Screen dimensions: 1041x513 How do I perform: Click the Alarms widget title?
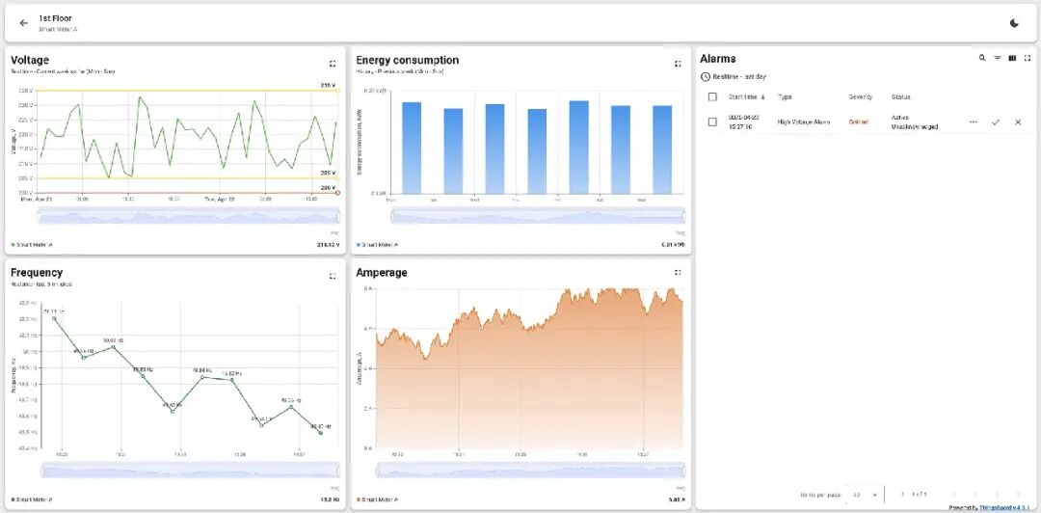tap(718, 59)
